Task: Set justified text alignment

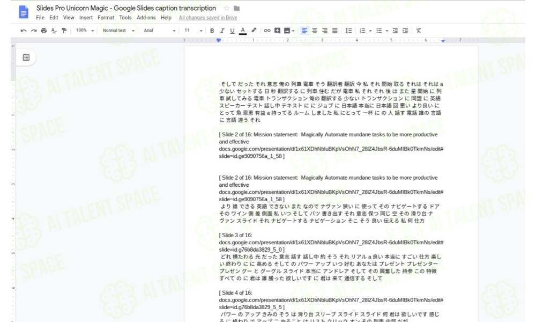Action: click(335, 31)
